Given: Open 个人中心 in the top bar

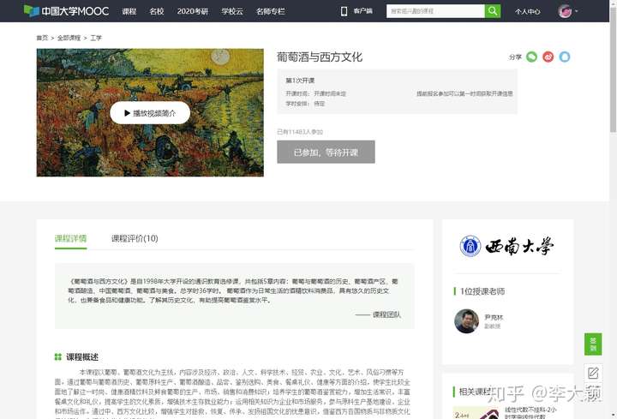Looking at the screenshot, I should point(527,11).
